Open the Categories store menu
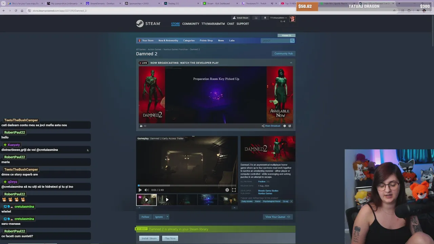 189,41
